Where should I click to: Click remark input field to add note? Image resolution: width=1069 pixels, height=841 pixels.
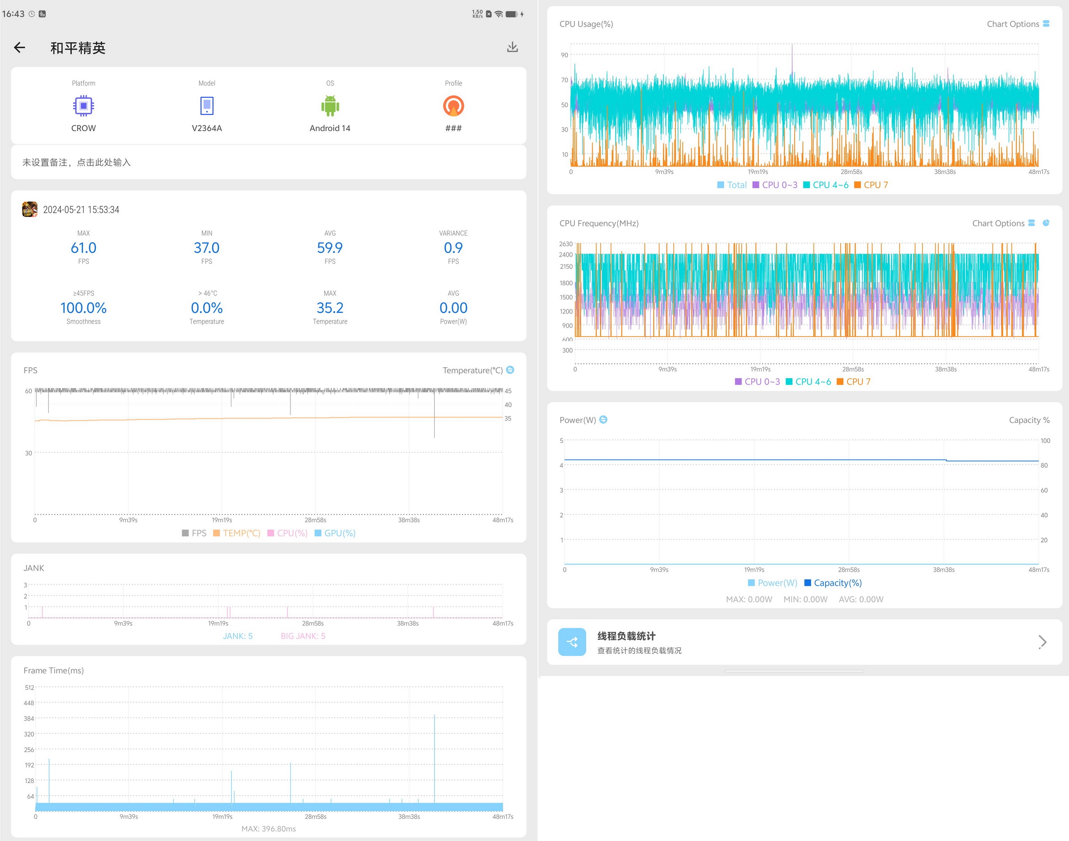[269, 162]
